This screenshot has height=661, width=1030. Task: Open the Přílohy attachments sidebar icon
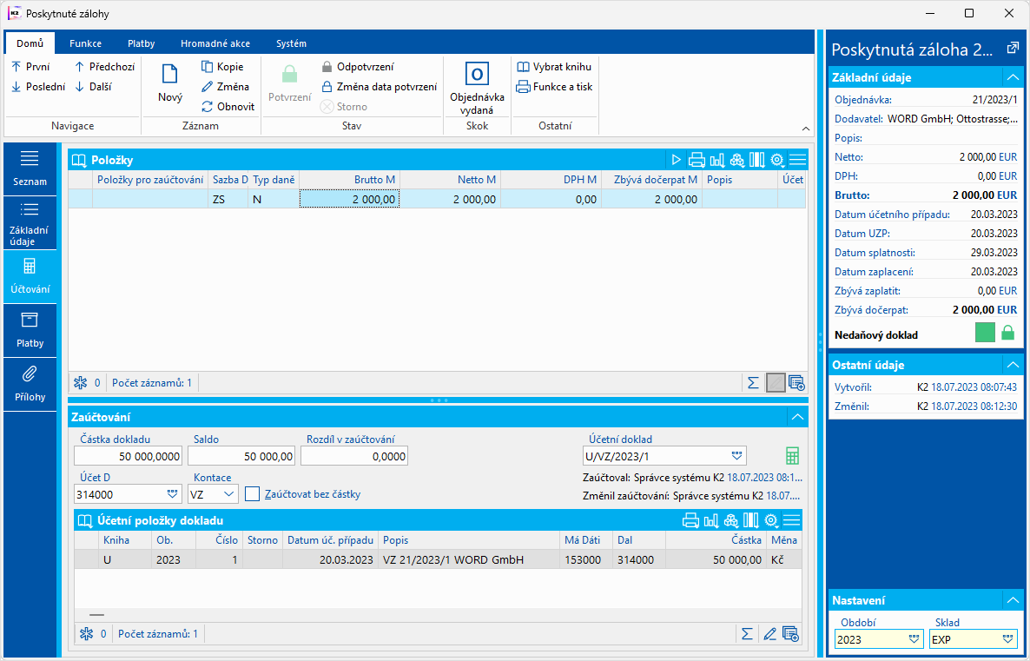[30, 382]
